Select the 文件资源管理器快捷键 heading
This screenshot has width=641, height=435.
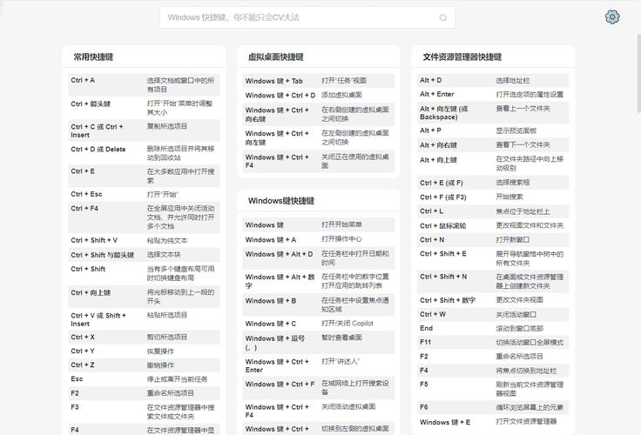point(462,57)
